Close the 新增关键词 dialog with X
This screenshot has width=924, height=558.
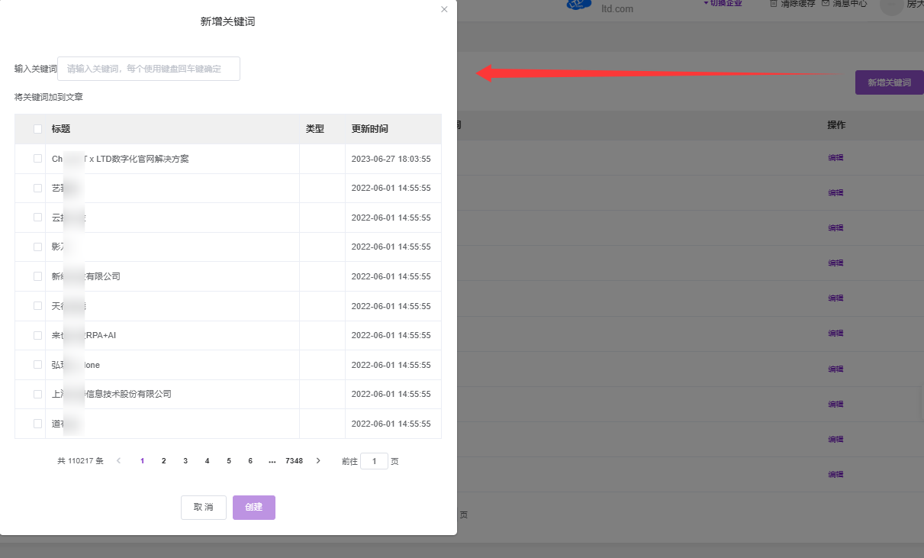point(444,9)
